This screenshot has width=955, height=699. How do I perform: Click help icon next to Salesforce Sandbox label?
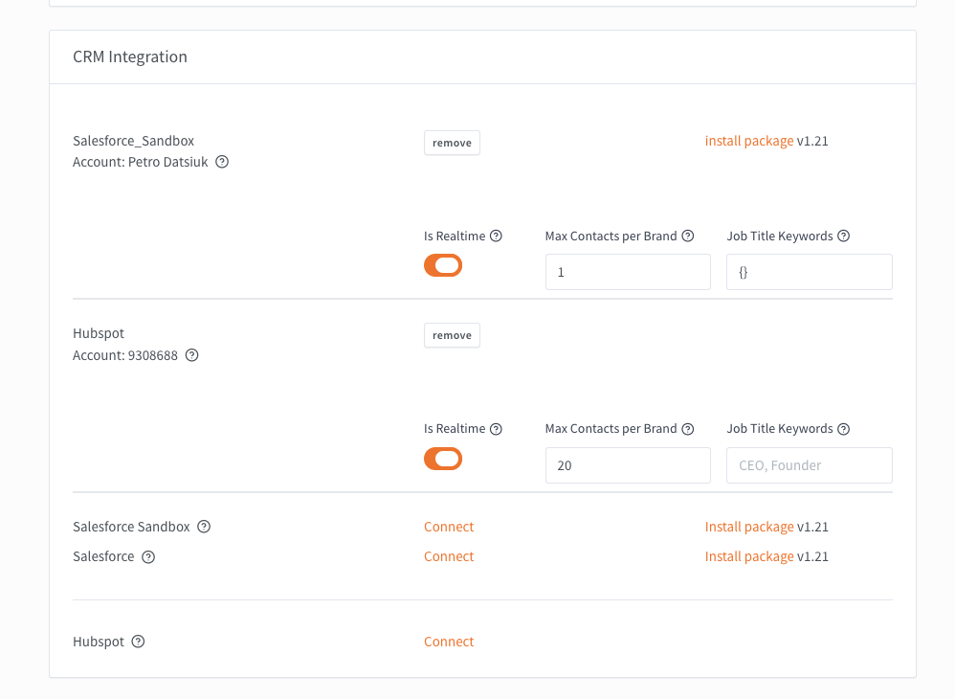(204, 527)
